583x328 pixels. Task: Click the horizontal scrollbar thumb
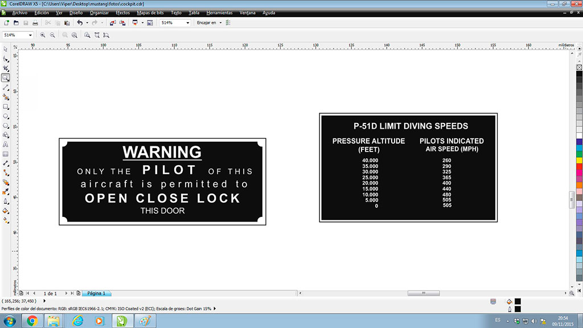point(424,293)
